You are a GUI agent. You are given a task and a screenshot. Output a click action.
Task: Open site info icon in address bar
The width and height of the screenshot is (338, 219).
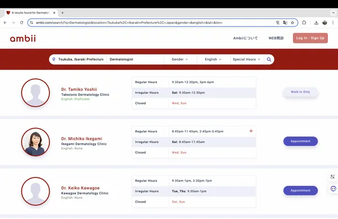pyautogui.click(x=32, y=22)
